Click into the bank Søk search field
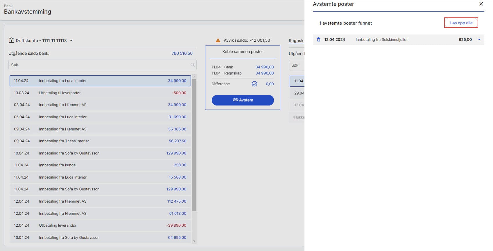 99,65
